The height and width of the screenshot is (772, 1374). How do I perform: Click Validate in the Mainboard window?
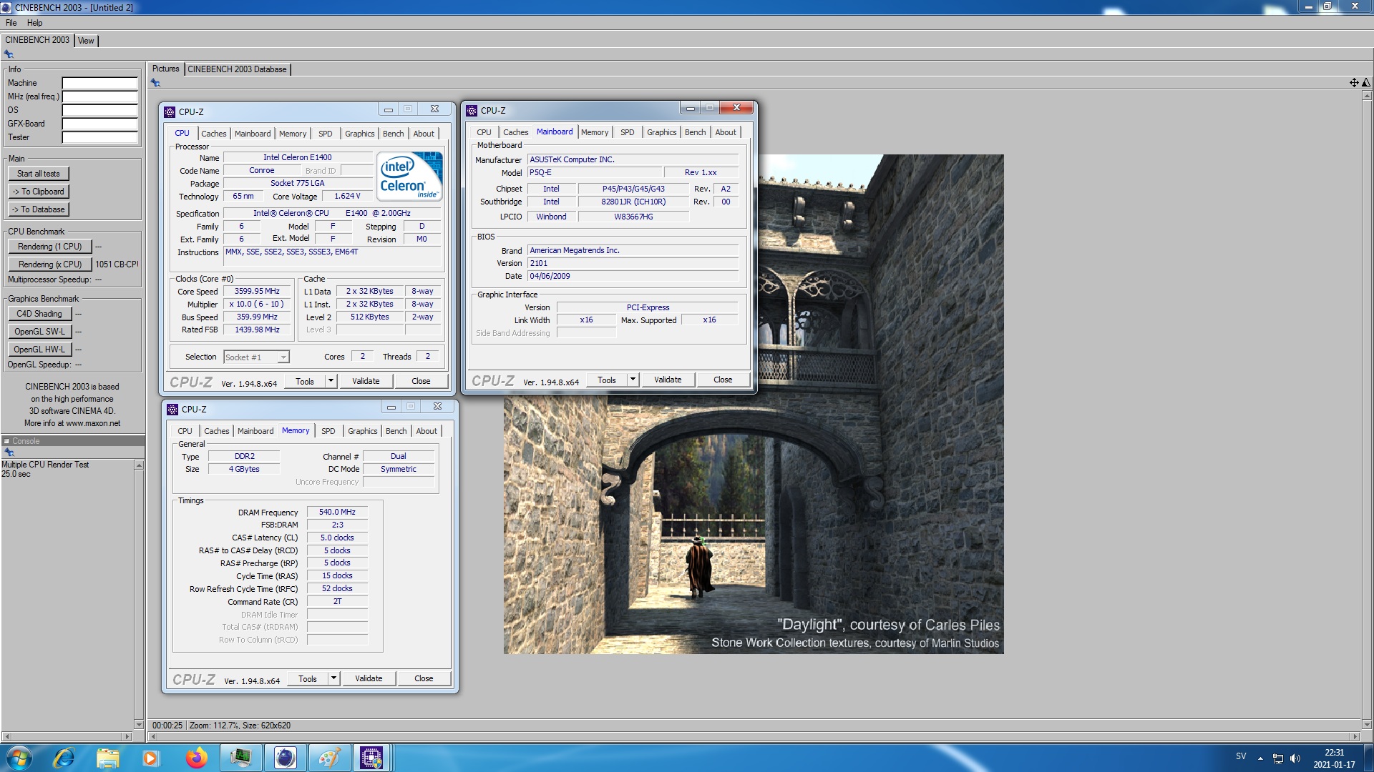(668, 380)
